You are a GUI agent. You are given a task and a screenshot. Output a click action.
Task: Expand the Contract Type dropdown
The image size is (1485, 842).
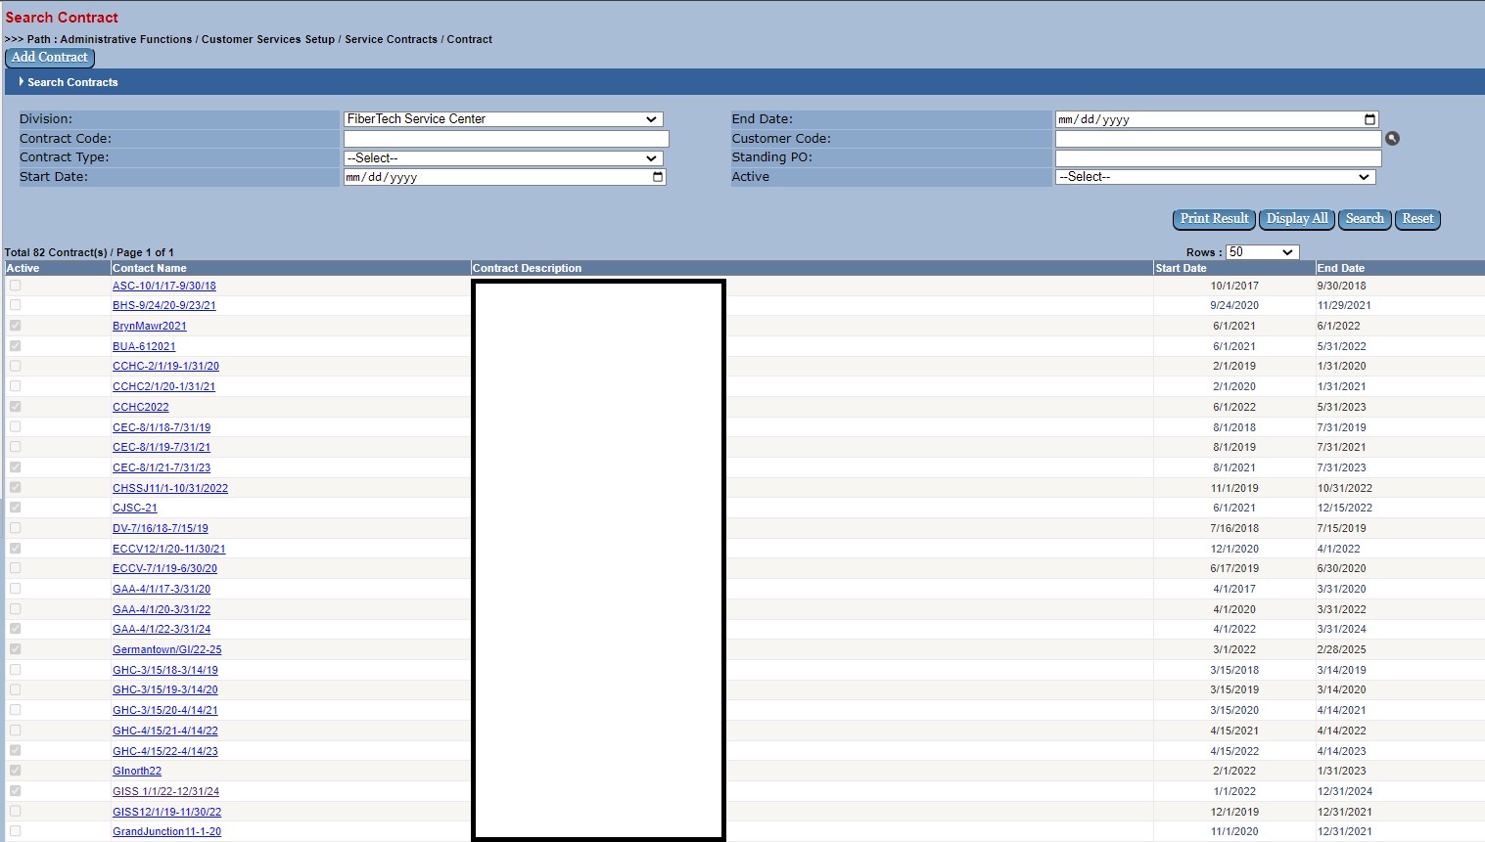coord(502,158)
